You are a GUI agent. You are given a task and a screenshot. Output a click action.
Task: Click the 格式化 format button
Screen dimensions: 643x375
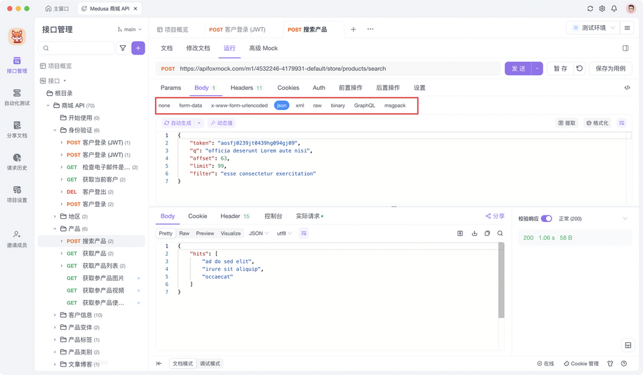click(x=597, y=123)
